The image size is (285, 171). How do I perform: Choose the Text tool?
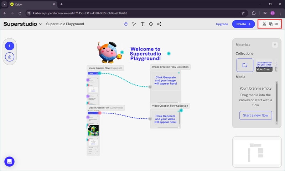tap(142, 24)
